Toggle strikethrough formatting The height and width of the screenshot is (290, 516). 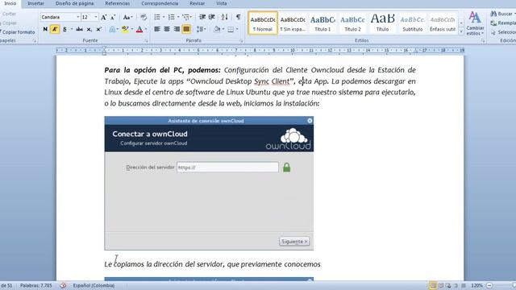click(x=79, y=29)
